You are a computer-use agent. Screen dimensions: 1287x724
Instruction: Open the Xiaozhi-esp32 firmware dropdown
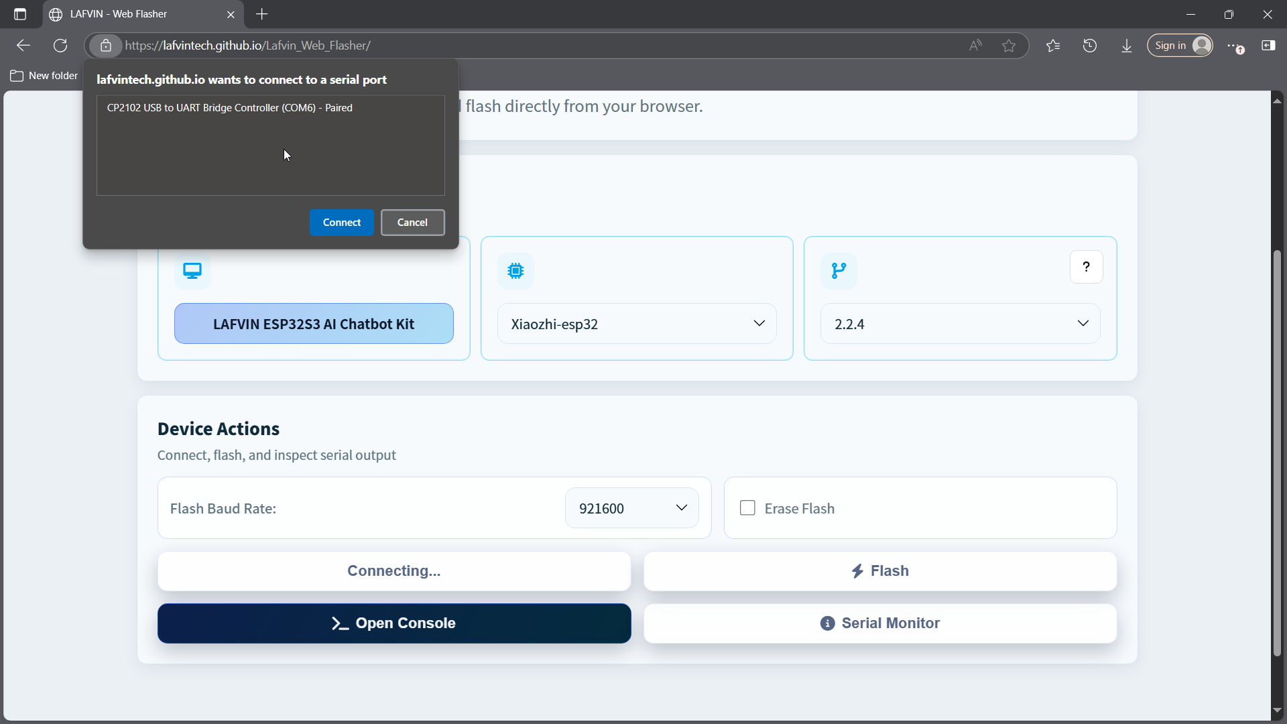(x=637, y=324)
